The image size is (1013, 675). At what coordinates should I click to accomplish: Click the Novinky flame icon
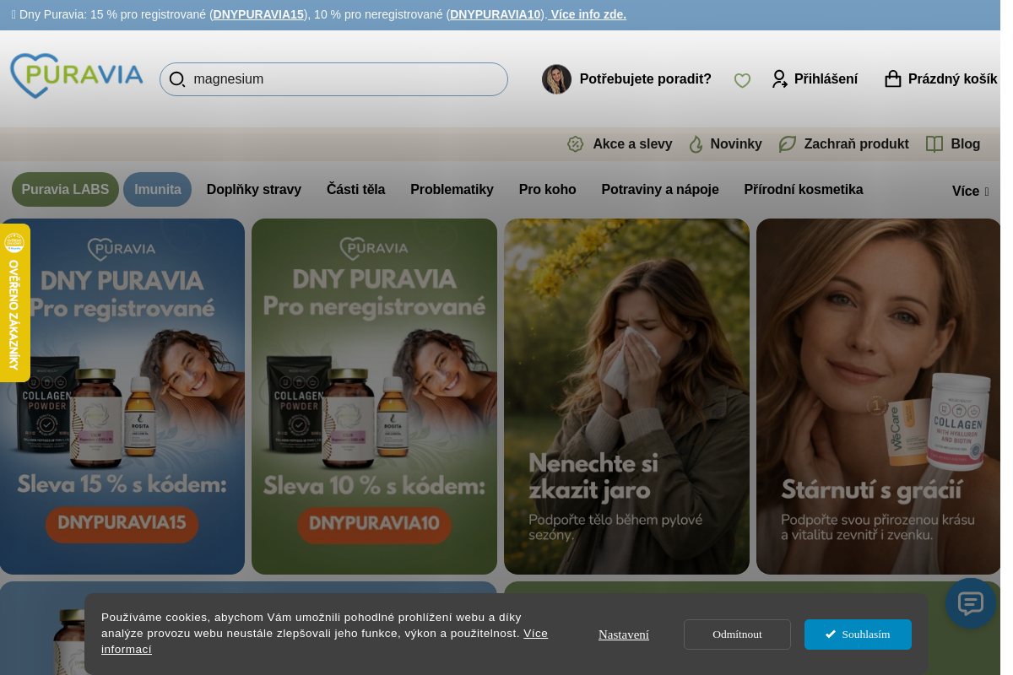pos(696,144)
